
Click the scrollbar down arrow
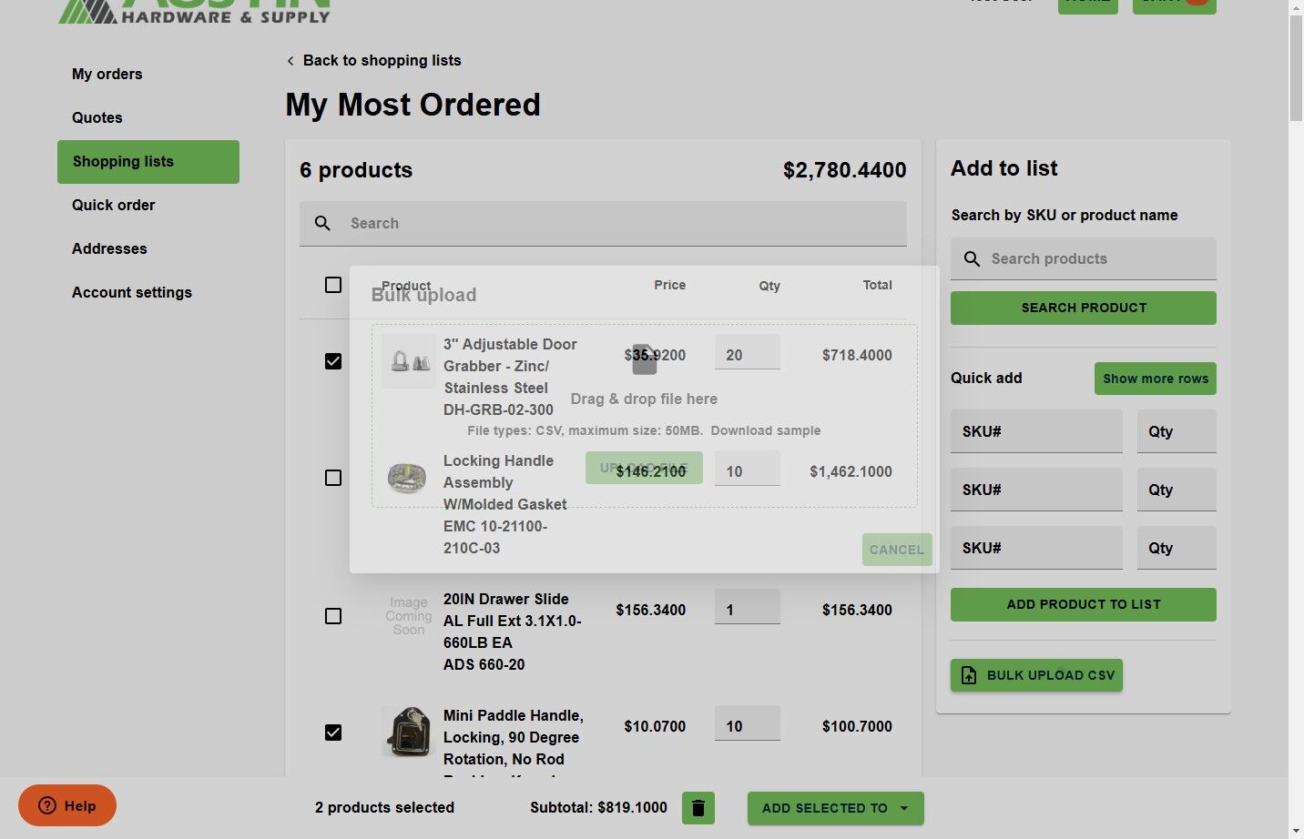(x=1296, y=831)
